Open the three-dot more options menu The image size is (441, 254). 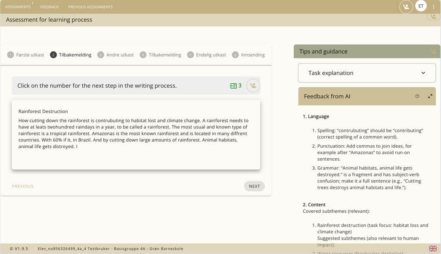433,7
